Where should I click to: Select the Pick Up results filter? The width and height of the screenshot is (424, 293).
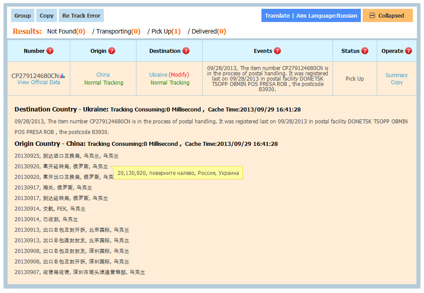tap(164, 31)
